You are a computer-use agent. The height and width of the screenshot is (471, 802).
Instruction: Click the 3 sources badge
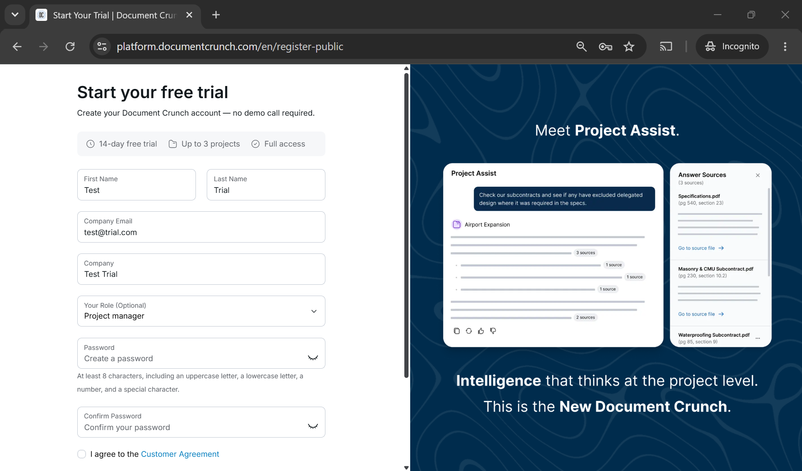(x=585, y=253)
